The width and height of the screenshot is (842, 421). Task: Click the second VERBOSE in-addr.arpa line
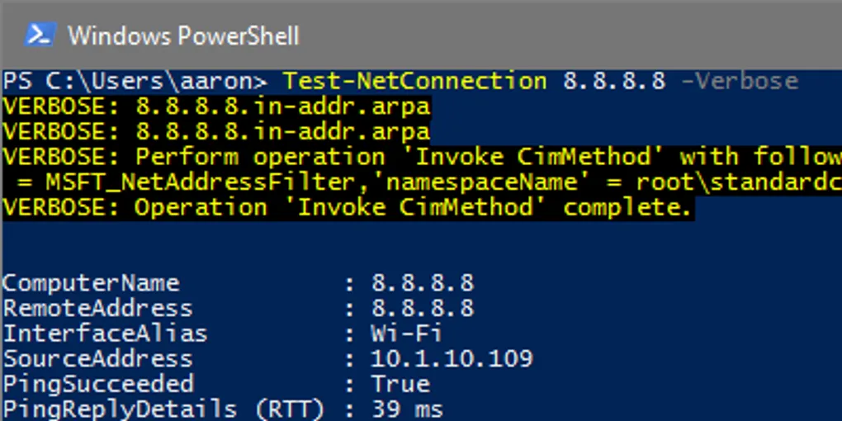(216, 131)
